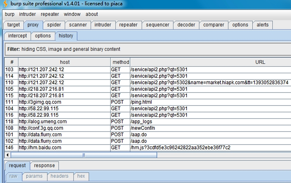The height and width of the screenshot is (183, 291).
Task: Open the scanner tab
Action: (x=78, y=25)
